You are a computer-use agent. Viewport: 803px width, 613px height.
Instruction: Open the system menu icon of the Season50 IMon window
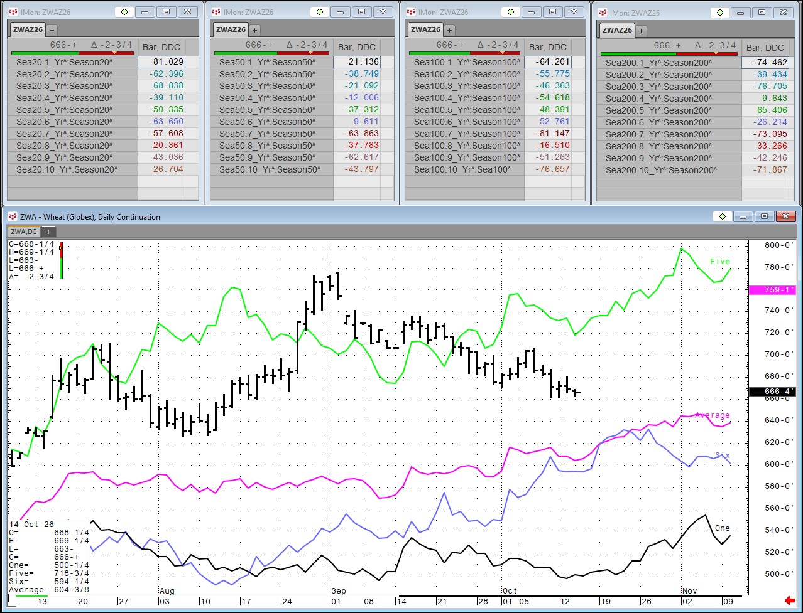point(216,12)
